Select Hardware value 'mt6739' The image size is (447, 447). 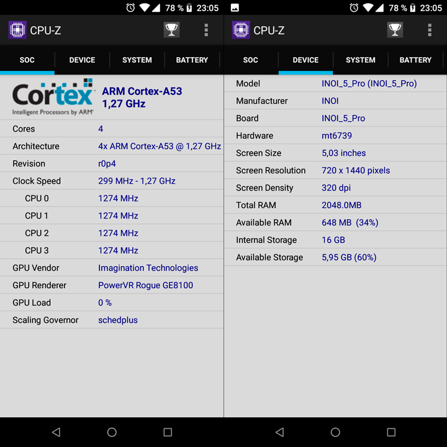pos(336,136)
